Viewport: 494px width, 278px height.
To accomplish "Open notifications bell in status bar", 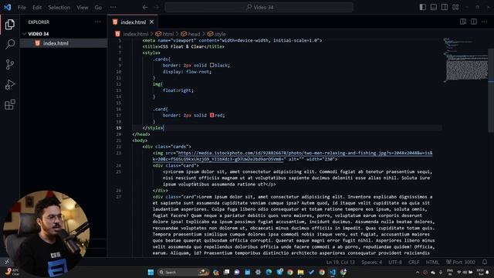I will pyautogui.click(x=485, y=262).
